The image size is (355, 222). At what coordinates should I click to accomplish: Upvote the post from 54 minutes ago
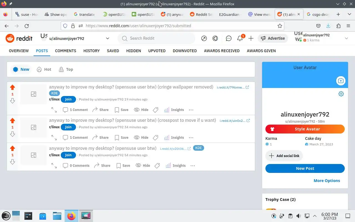[x=12, y=148]
